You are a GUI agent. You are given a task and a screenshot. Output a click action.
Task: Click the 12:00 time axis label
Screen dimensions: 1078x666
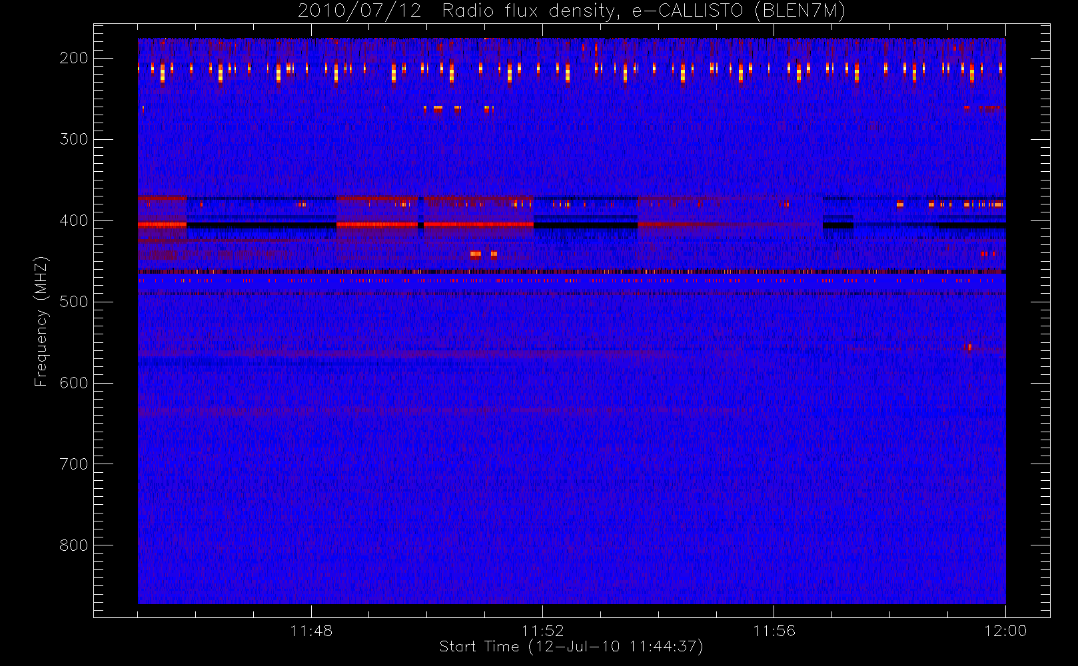coord(1005,631)
